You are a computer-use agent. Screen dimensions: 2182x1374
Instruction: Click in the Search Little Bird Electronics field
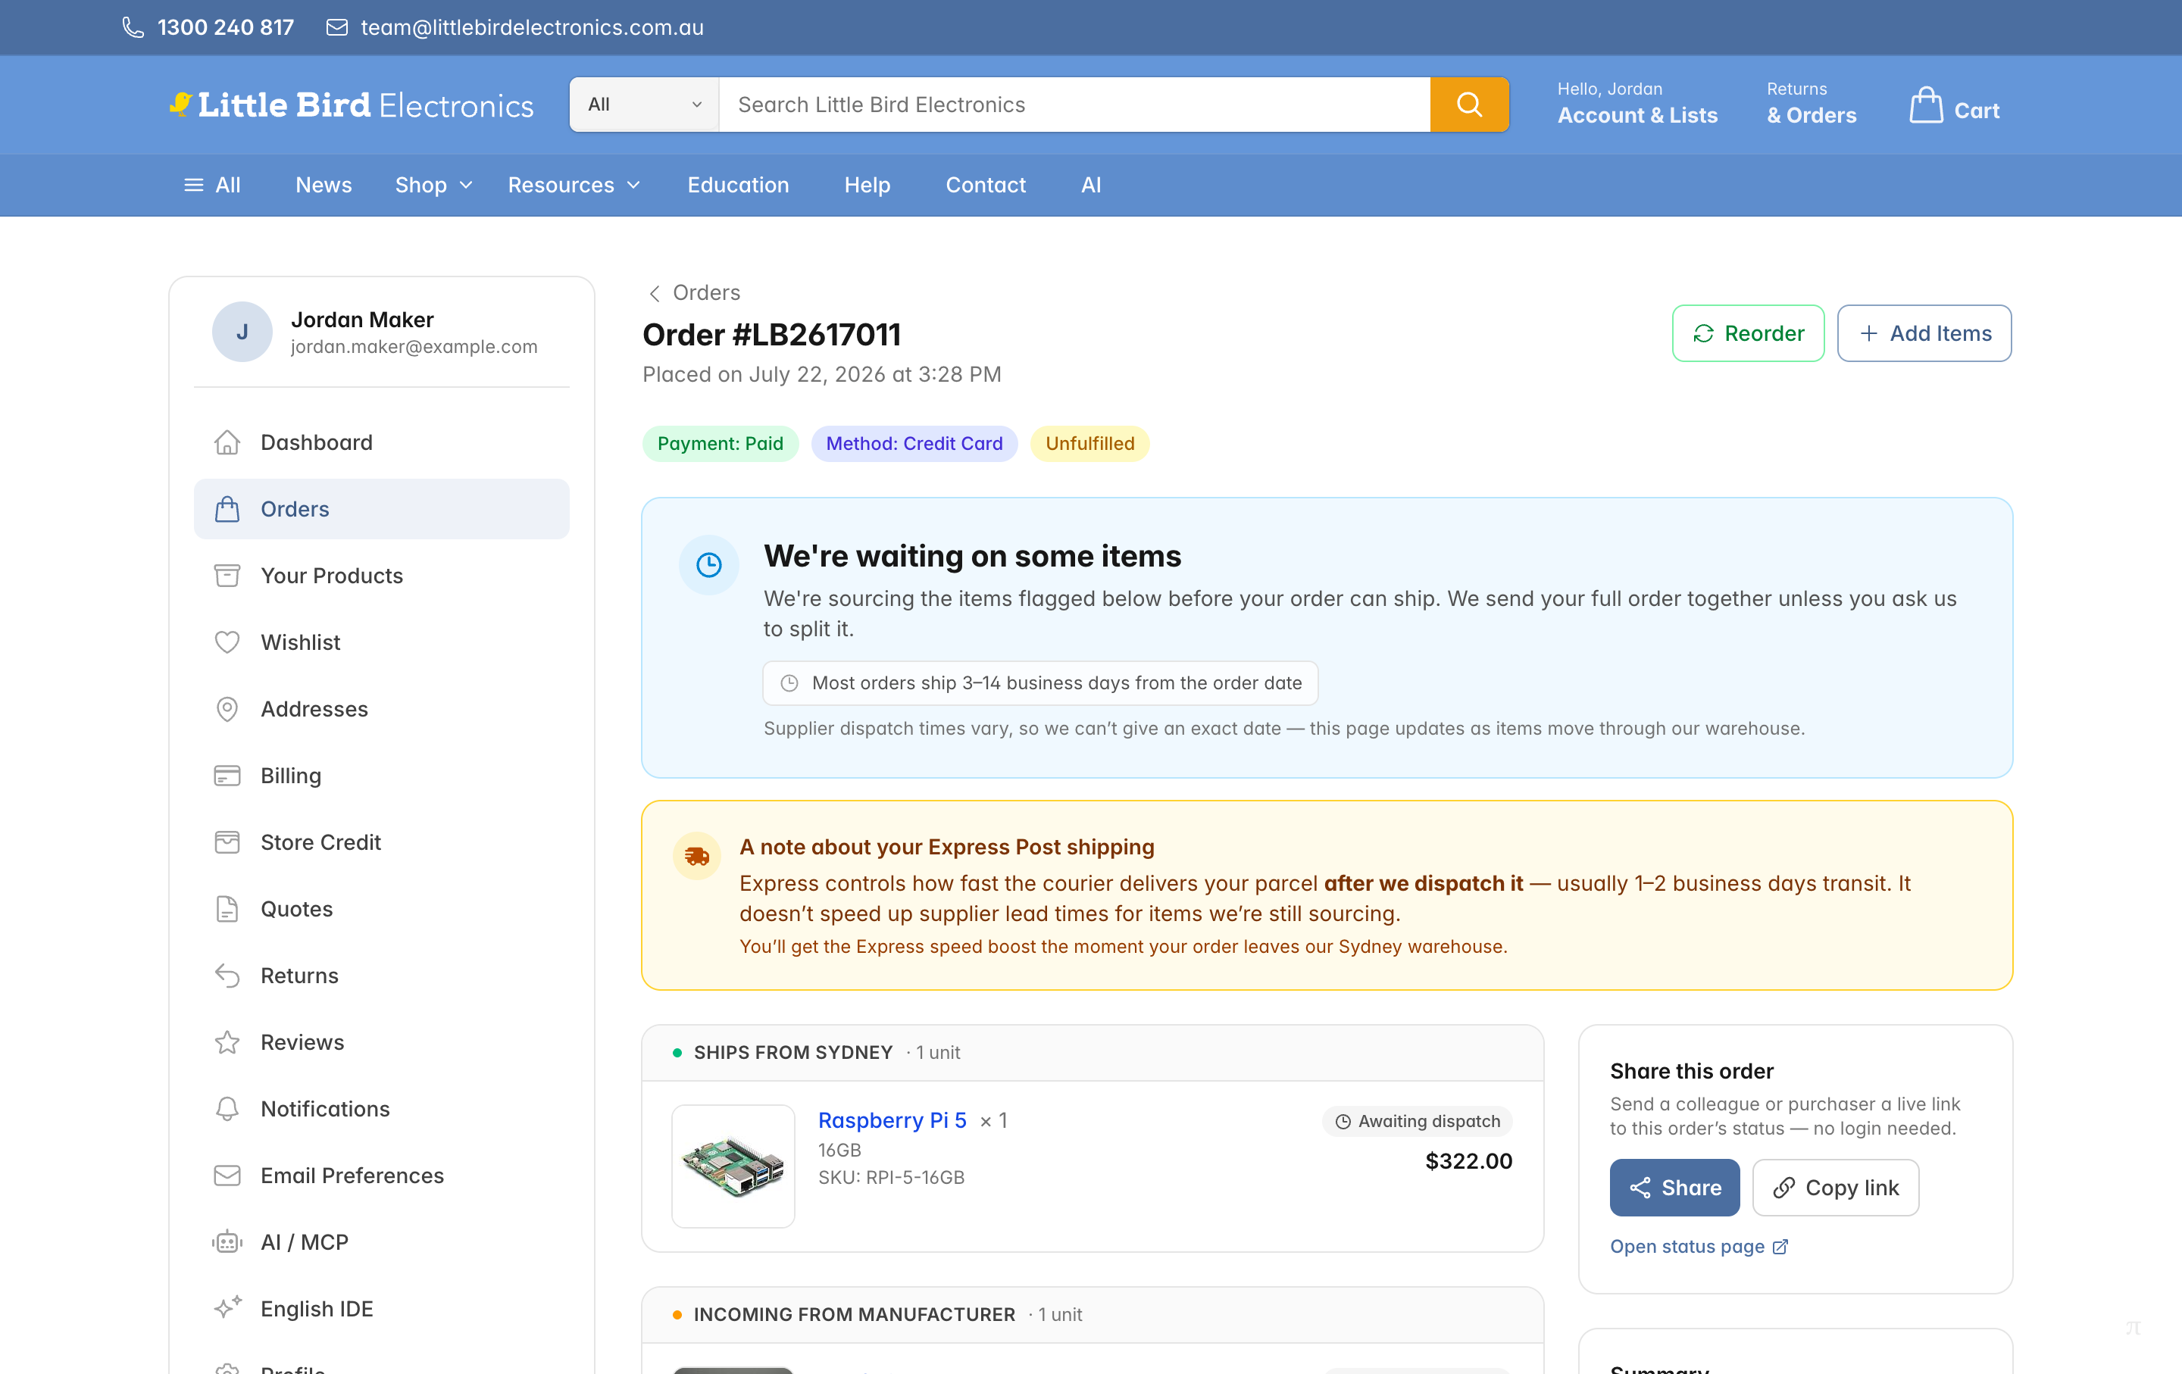(x=1074, y=105)
